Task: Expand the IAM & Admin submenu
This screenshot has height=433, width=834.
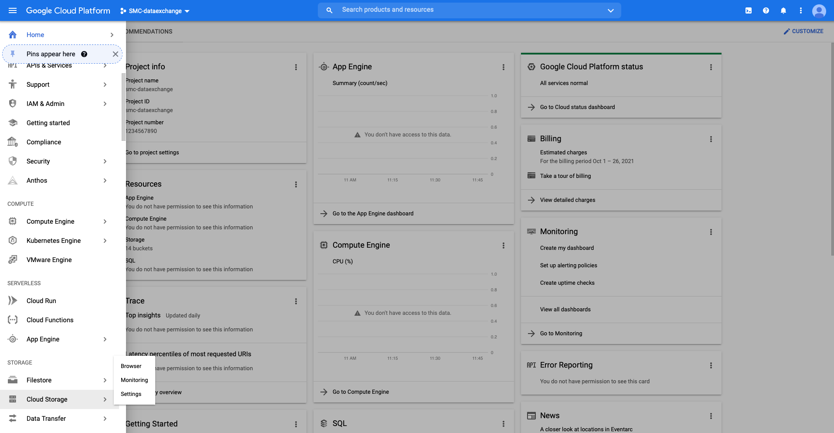Action: coord(105,104)
